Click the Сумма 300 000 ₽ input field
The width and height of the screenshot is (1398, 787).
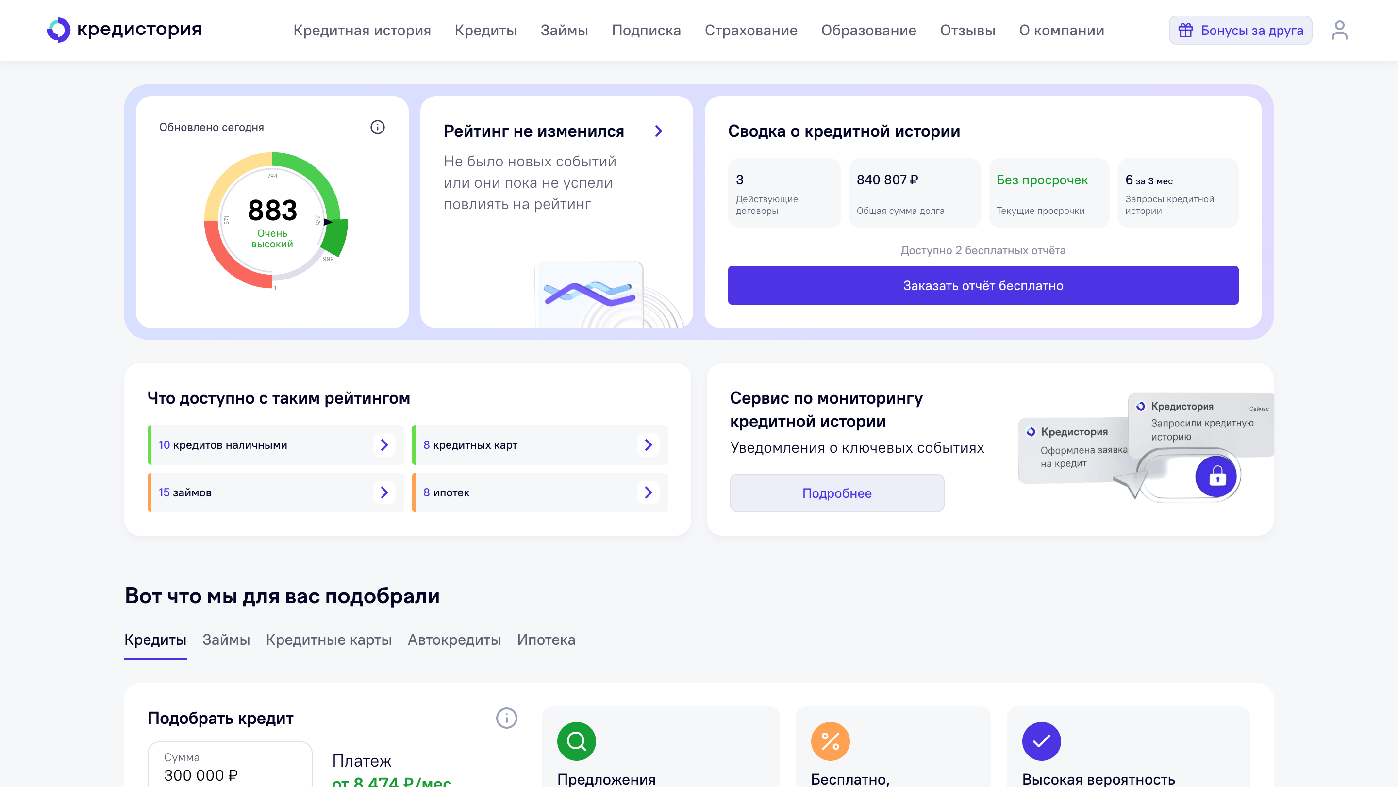click(x=230, y=765)
